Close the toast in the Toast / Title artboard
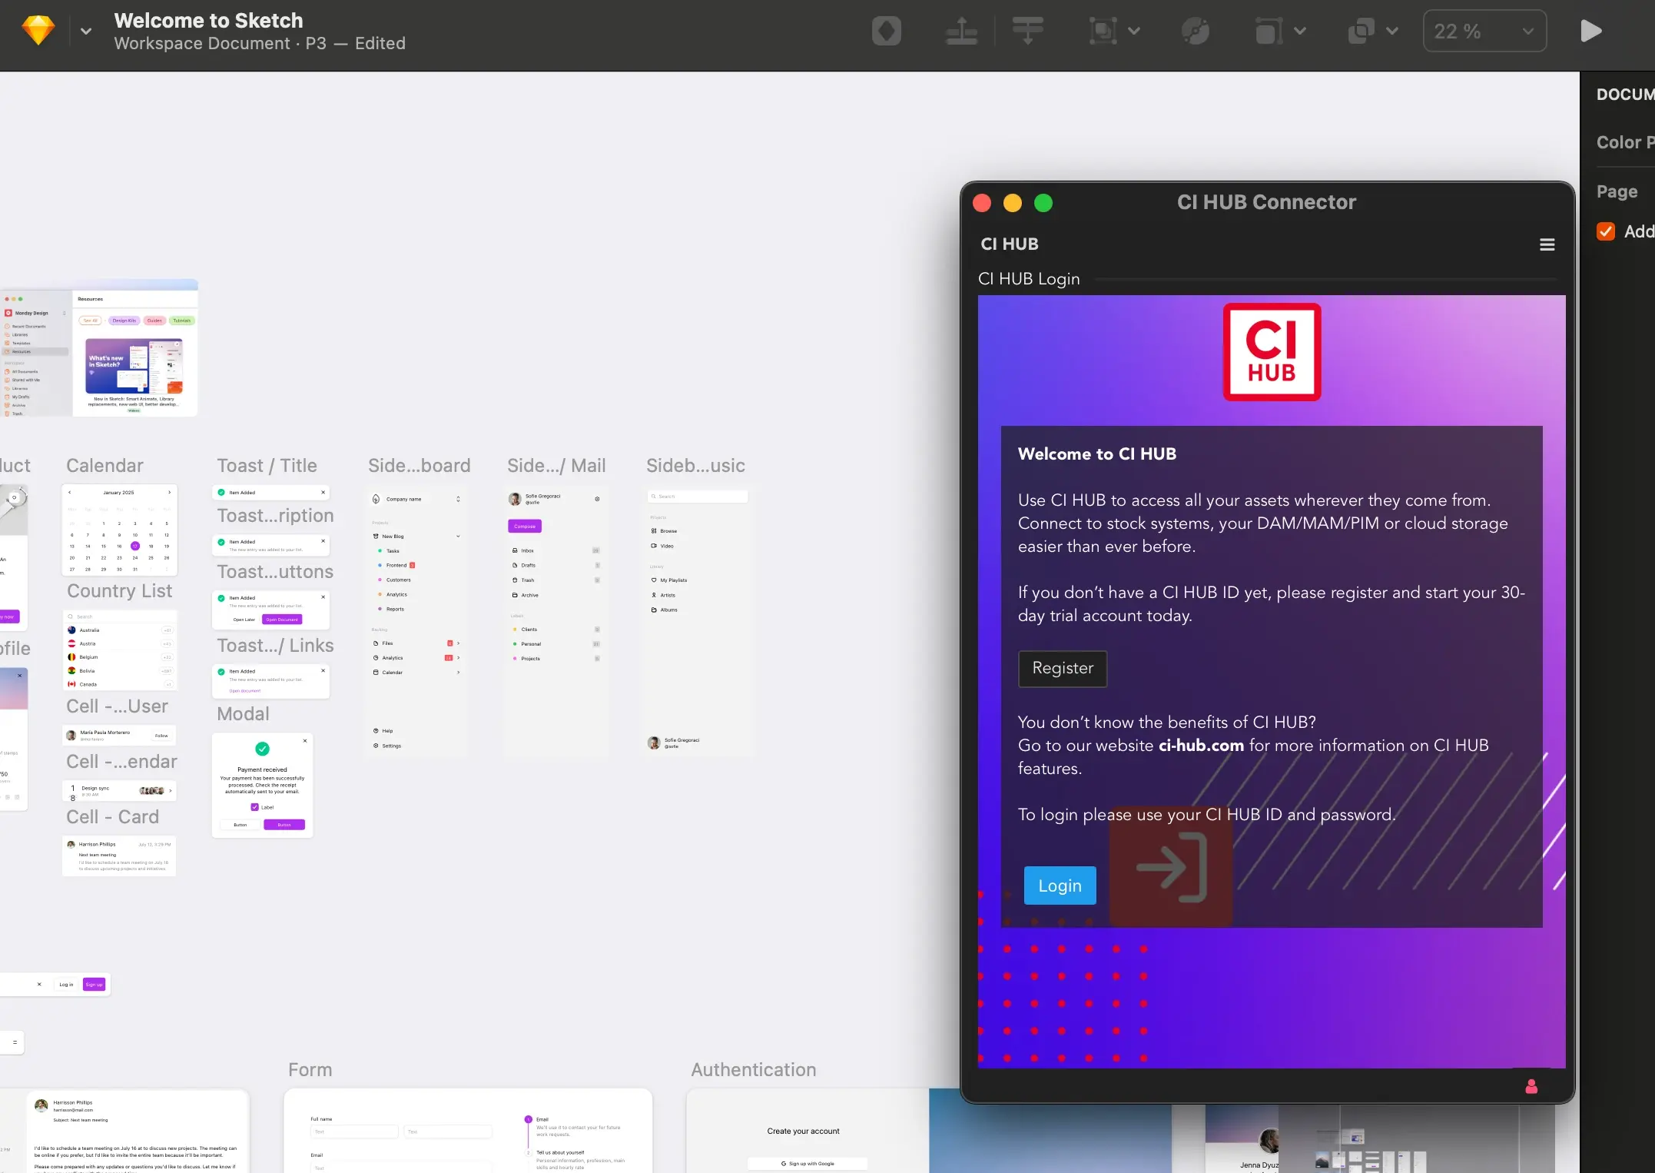This screenshot has width=1655, height=1173. 323,492
